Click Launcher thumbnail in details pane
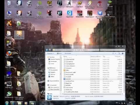140x105 pixels. point(50,97)
